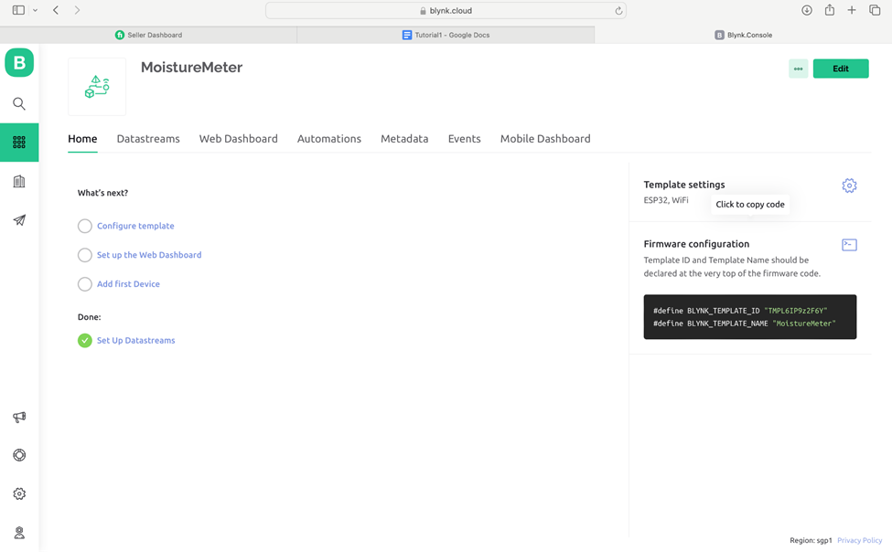Copy the firmware code block

(x=750, y=316)
